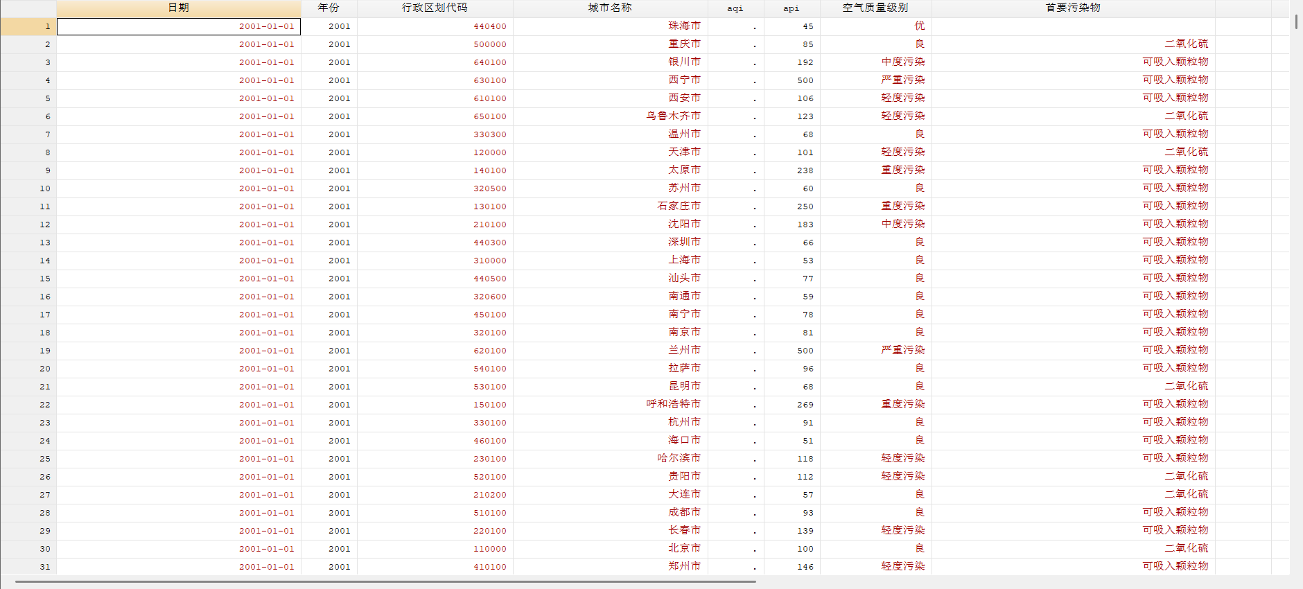Click 二氧化硫 cell in 北京市 row
Image resolution: width=1303 pixels, height=589 pixels.
coord(1074,549)
